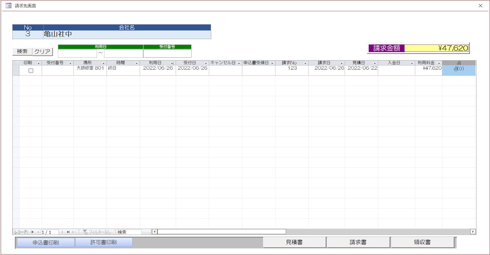Open the 時間 column filter dropdown

(137, 63)
